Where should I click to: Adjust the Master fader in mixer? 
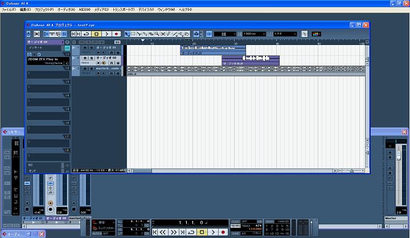click(x=399, y=155)
